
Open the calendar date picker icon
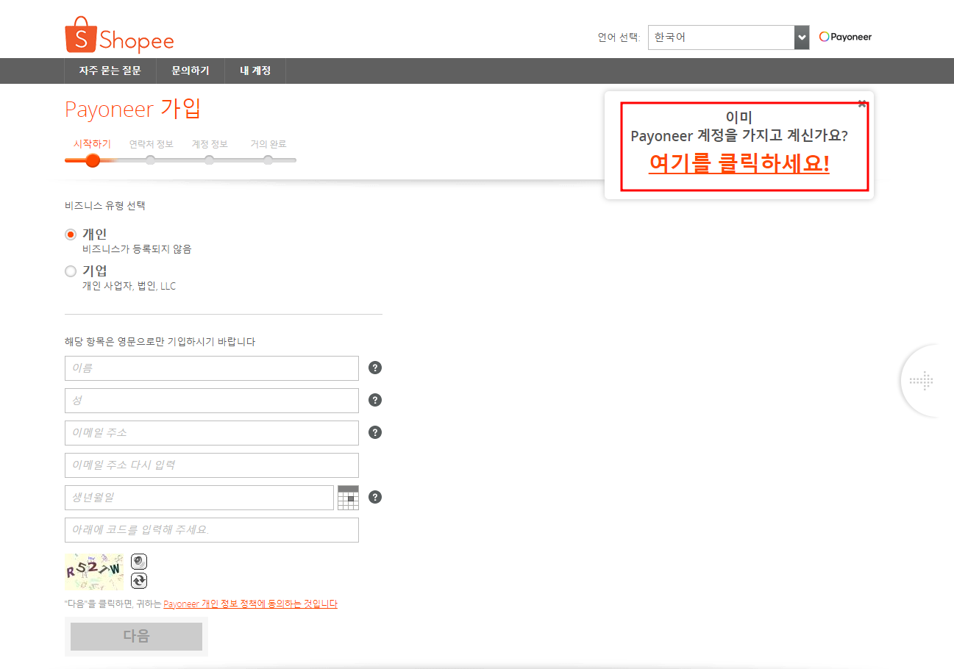tap(348, 498)
